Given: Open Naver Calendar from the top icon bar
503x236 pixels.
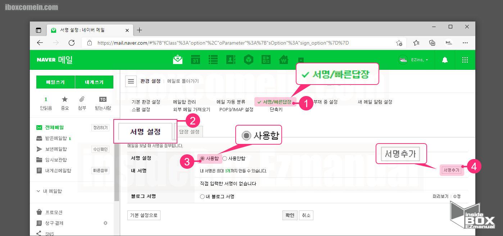Looking at the screenshot, I should point(195,60).
